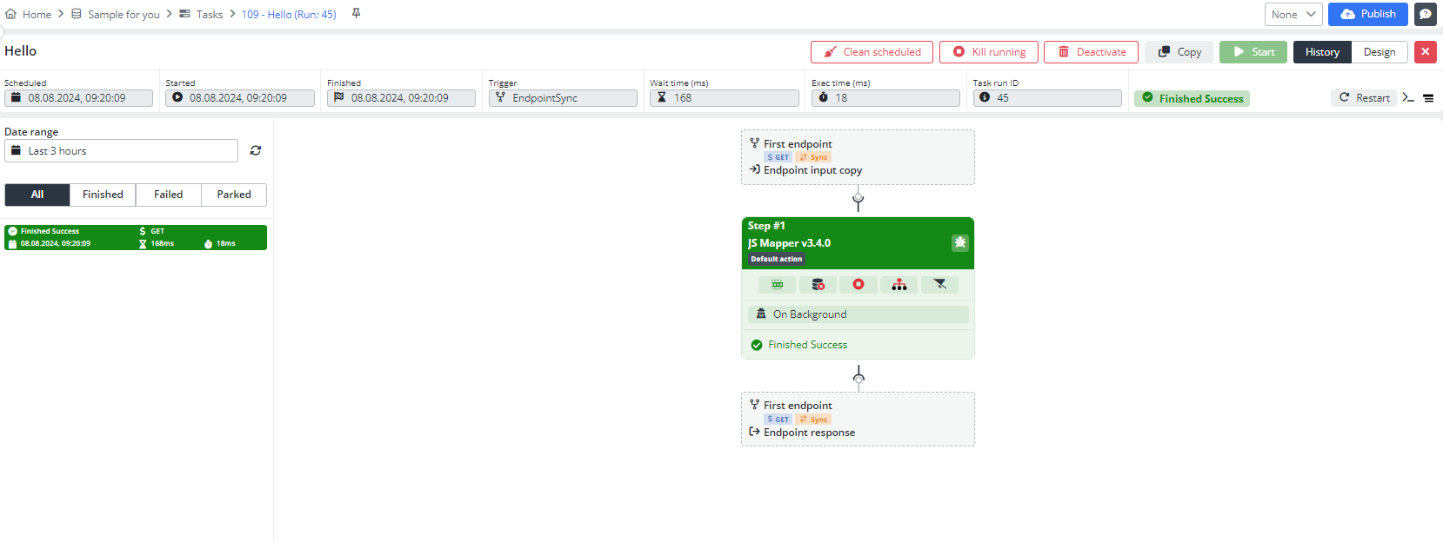Open the terminal console icon beside Restart
This screenshot has width=1443, height=542.
(1408, 98)
